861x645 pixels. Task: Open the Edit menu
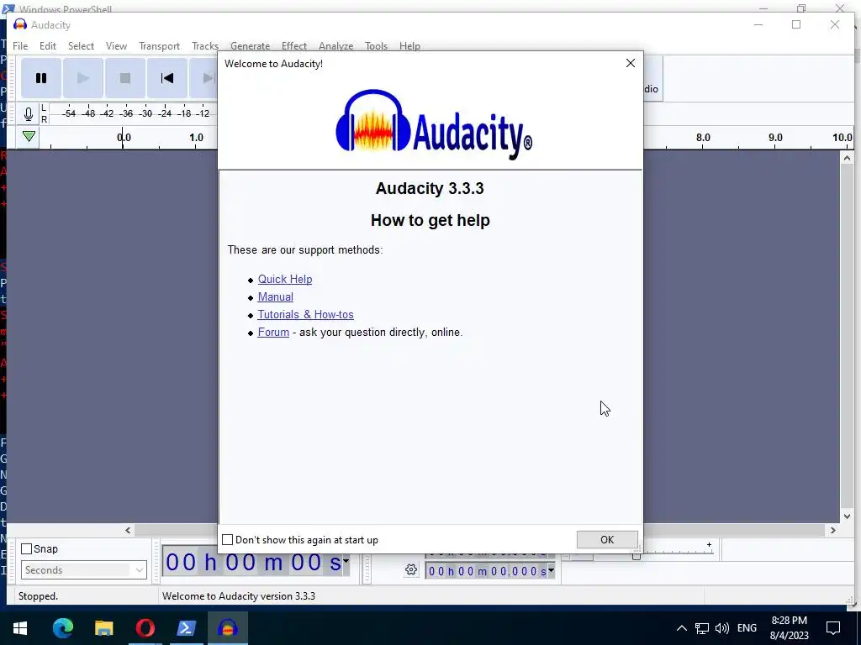[48, 46]
